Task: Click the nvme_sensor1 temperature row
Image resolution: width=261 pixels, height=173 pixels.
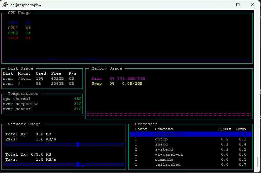Action: coord(42,109)
